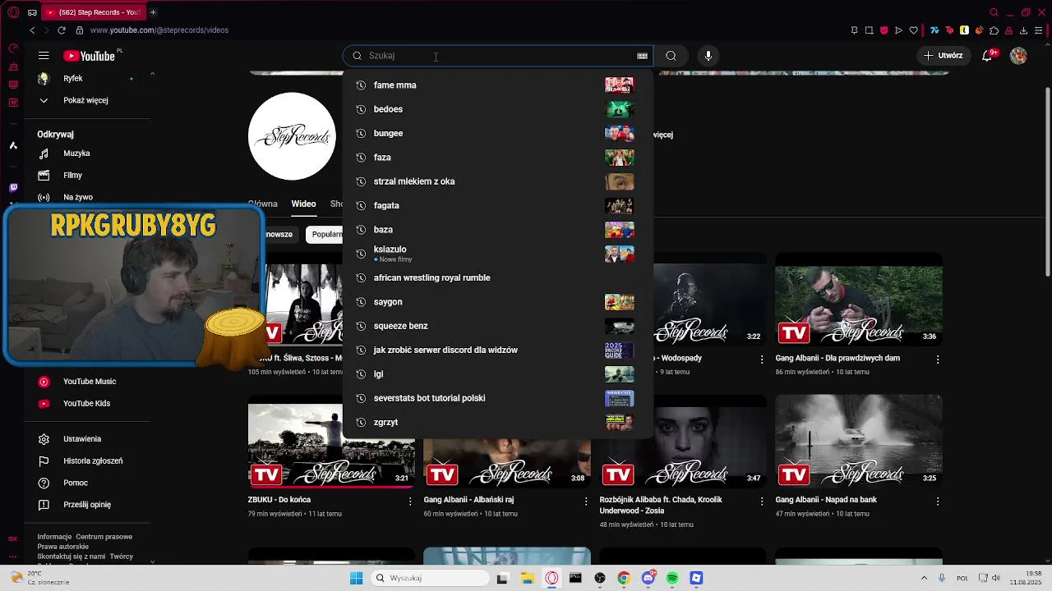Viewport: 1052px width, 591px height.
Task: Open YouTube Music link
Action: coord(90,382)
